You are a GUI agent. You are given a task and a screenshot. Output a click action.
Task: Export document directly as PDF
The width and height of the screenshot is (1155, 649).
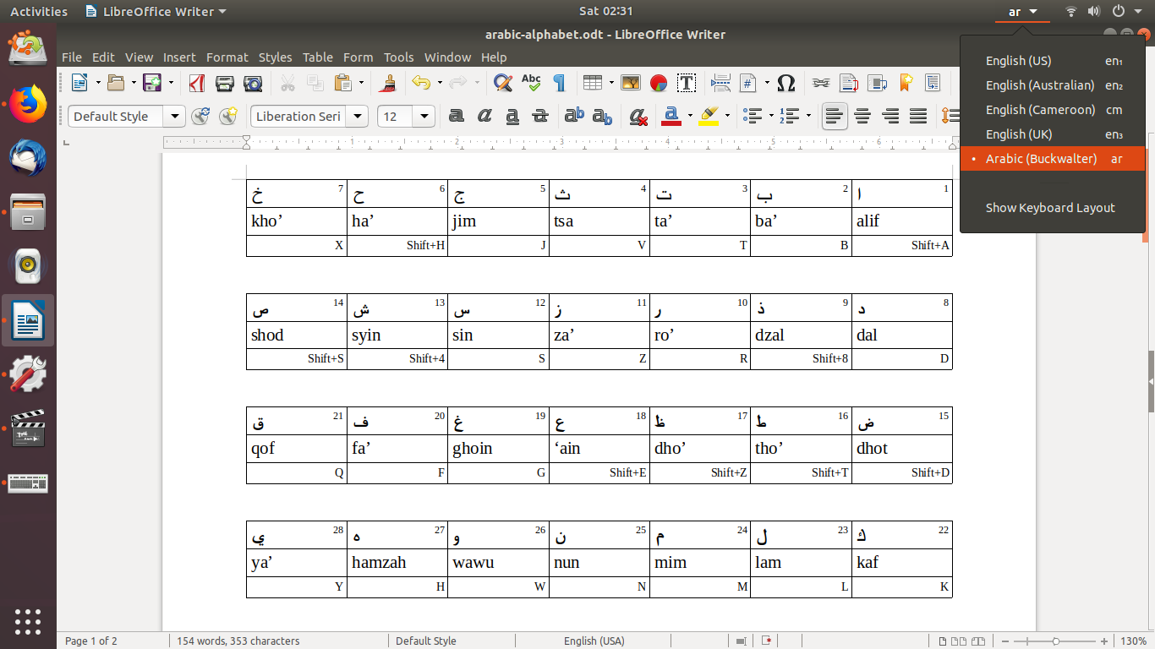tap(198, 83)
